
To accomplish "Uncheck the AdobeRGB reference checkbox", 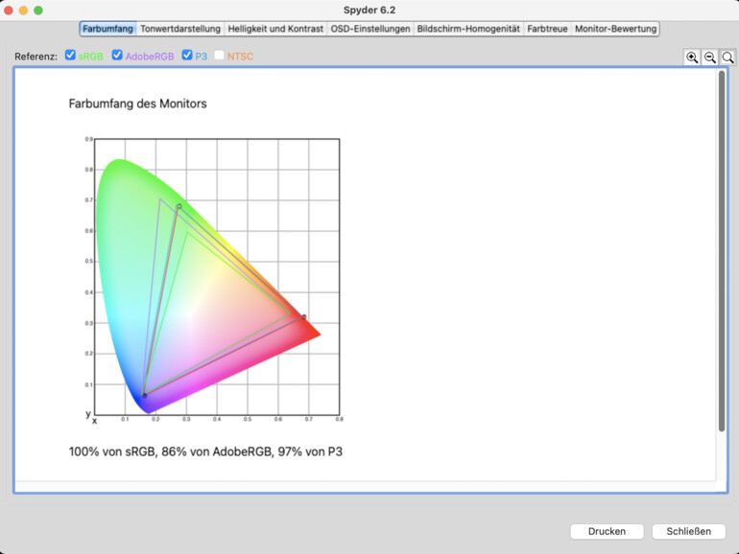I will [117, 56].
